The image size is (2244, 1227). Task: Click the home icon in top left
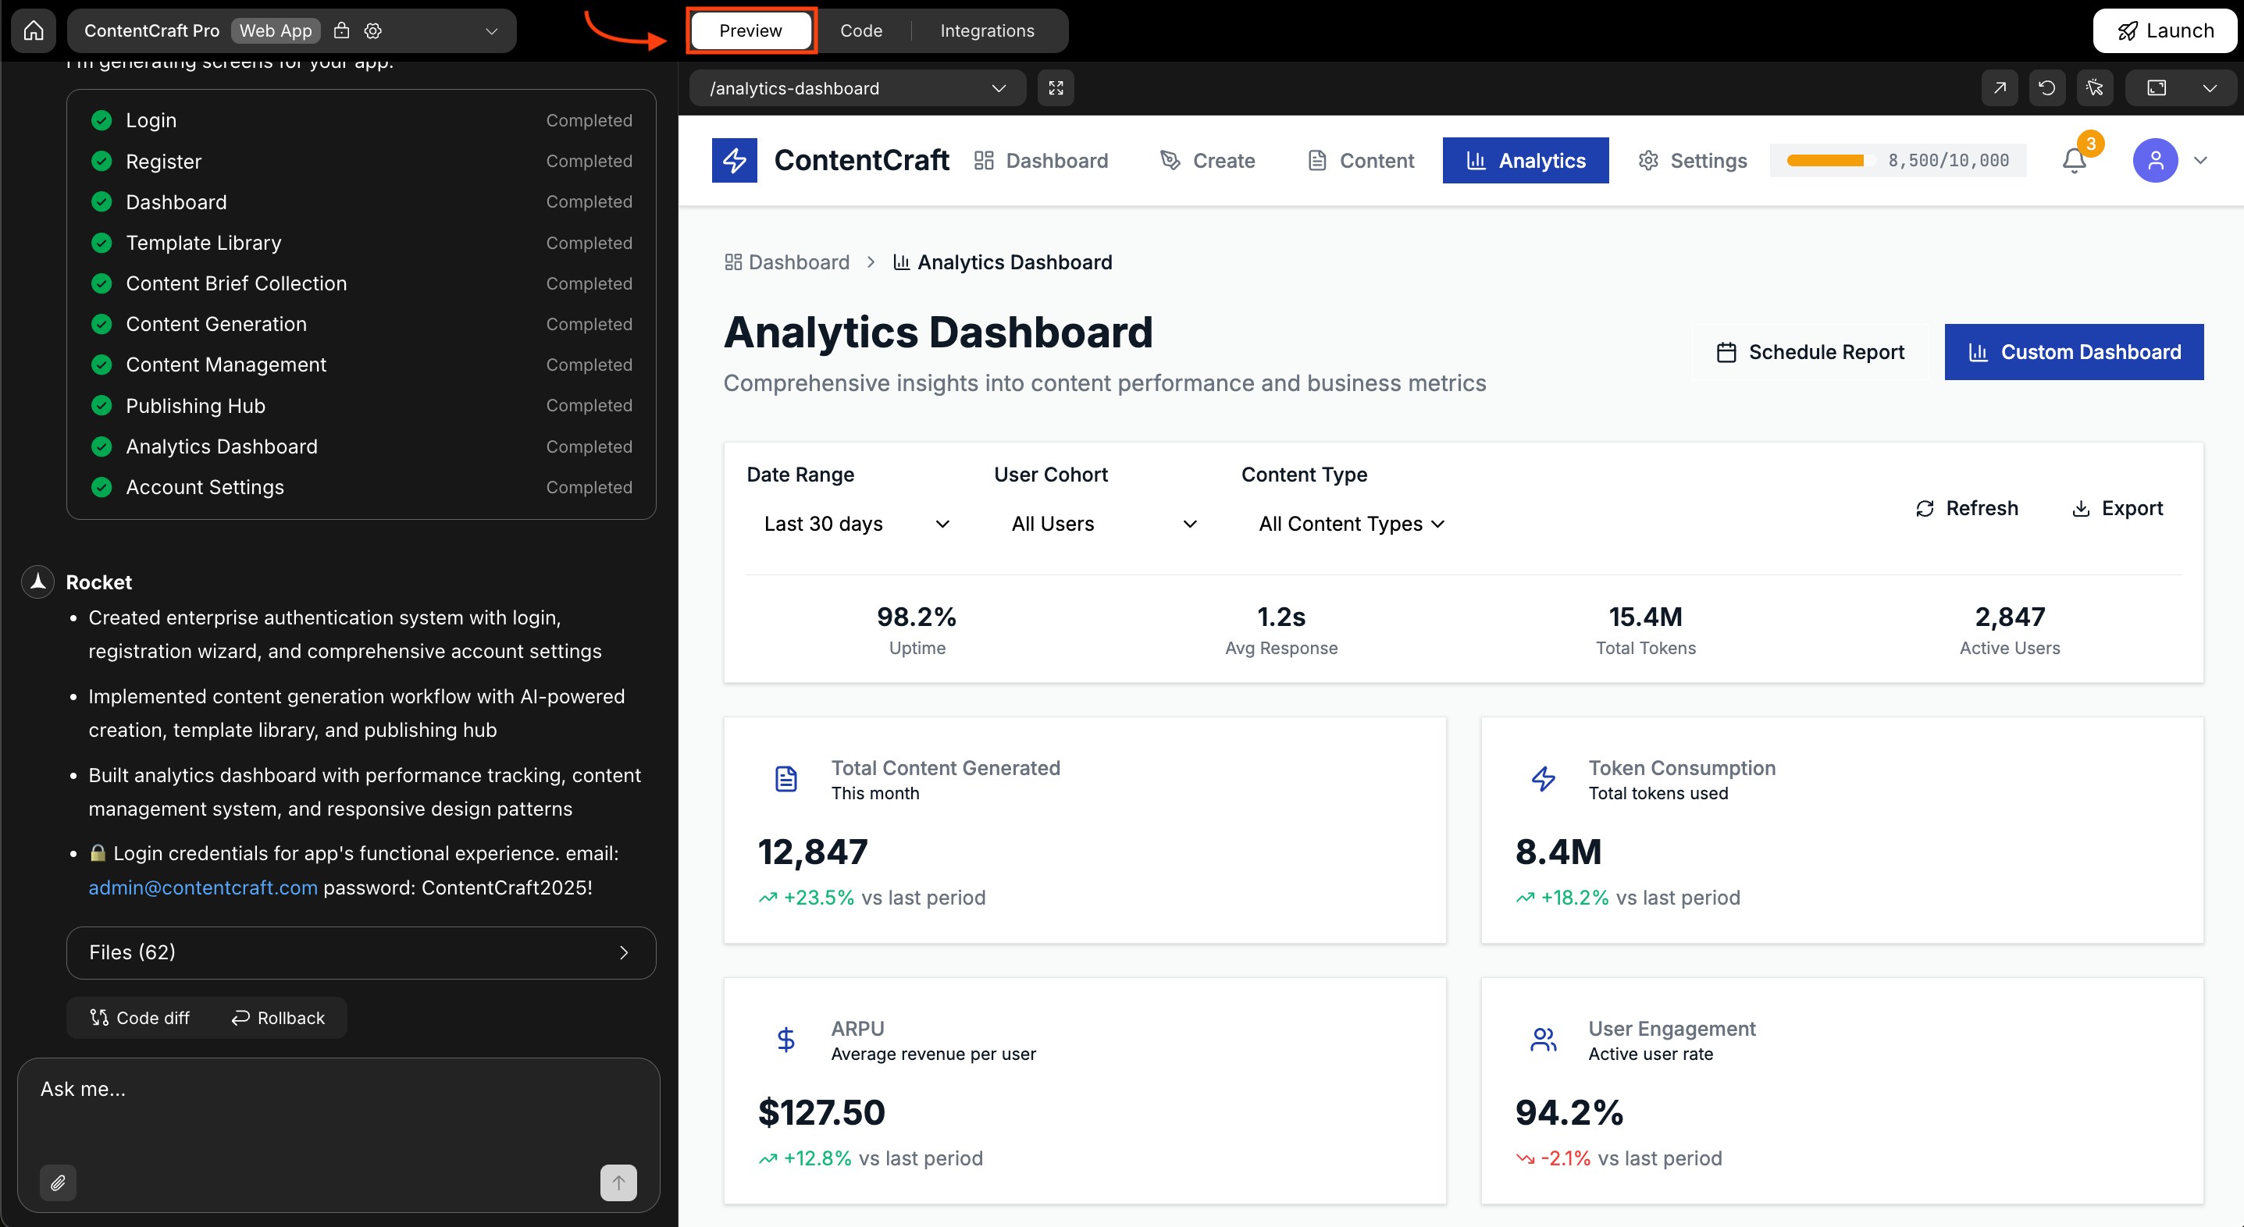click(x=33, y=30)
